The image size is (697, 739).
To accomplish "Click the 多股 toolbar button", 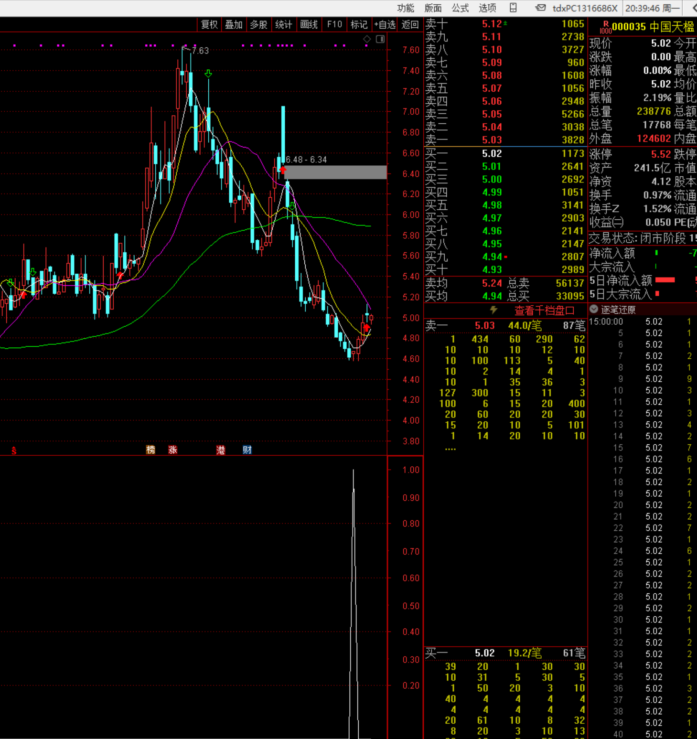I will click(259, 24).
